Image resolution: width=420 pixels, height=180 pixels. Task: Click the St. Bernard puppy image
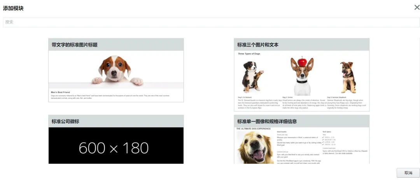point(252,77)
